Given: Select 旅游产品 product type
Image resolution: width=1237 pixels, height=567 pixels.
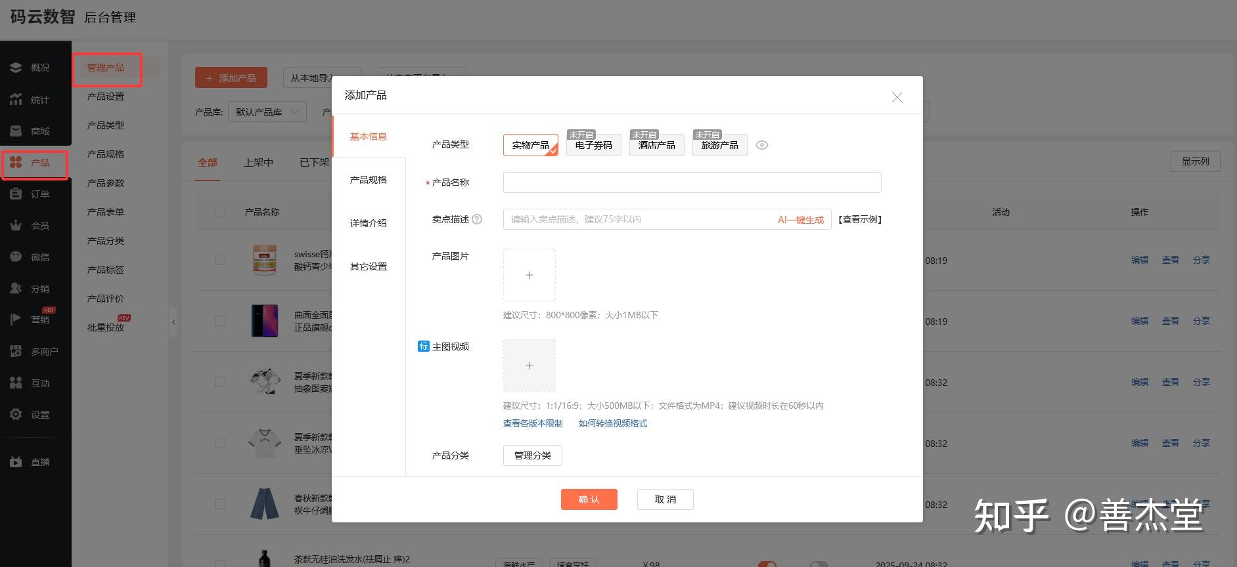Looking at the screenshot, I should point(720,145).
